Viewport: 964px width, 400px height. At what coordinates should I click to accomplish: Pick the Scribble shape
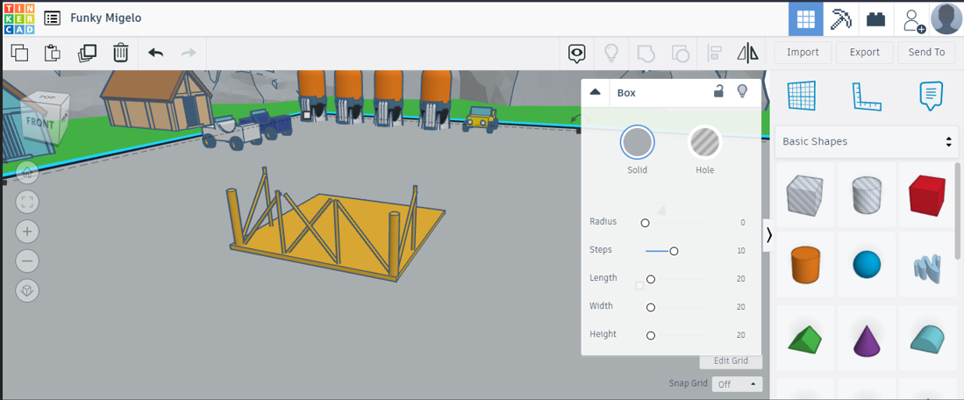(927, 268)
